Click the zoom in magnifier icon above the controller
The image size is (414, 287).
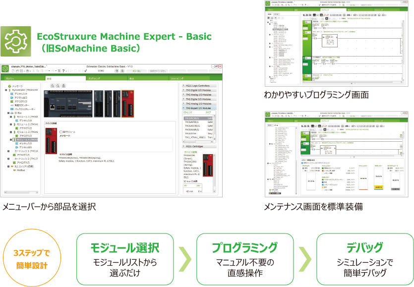pyautogui.click(x=52, y=85)
